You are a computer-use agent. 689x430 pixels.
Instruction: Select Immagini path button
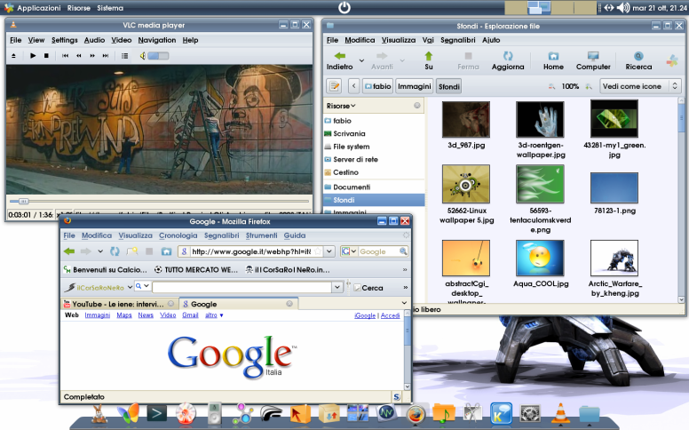point(415,86)
